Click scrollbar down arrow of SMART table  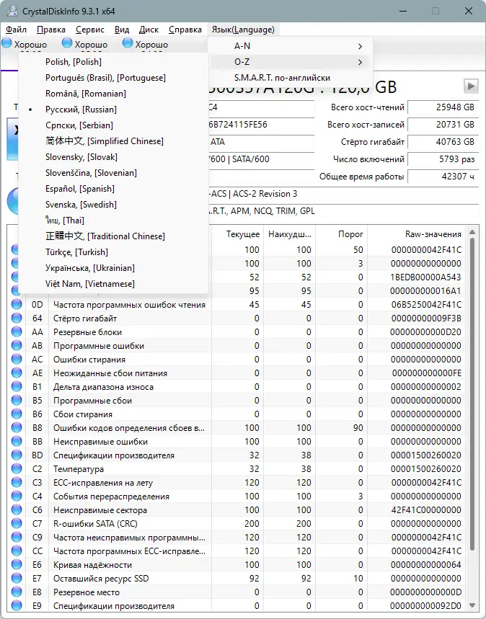coord(472,605)
